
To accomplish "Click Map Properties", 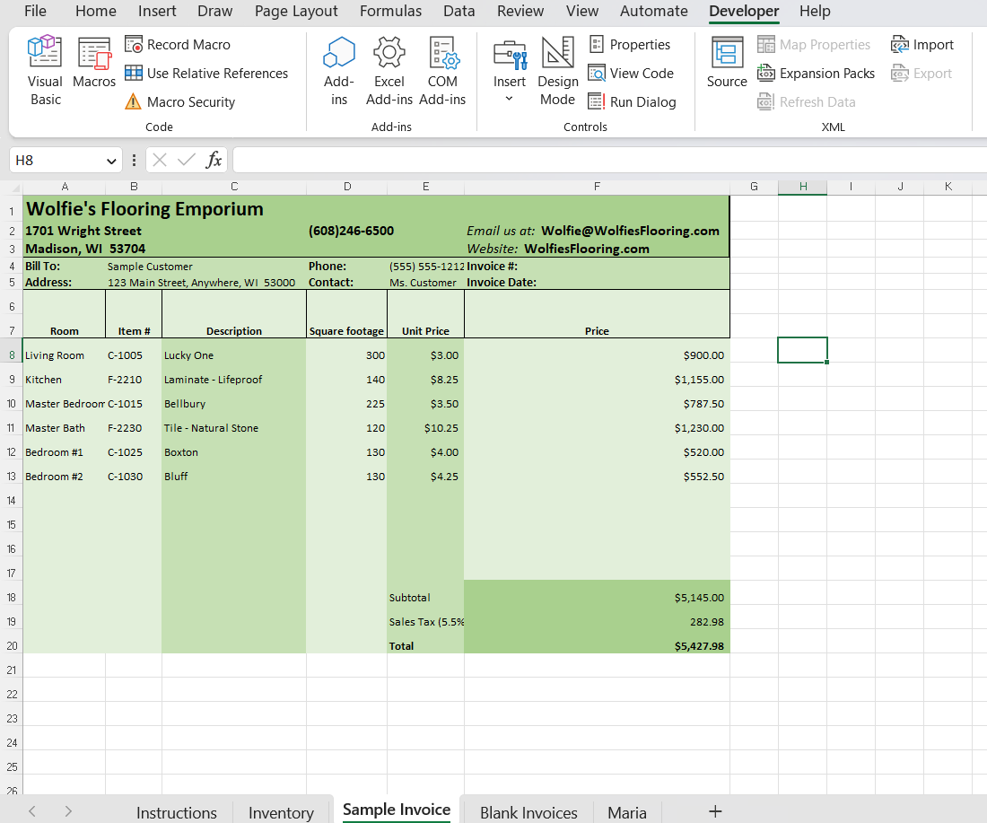I will 814,45.
